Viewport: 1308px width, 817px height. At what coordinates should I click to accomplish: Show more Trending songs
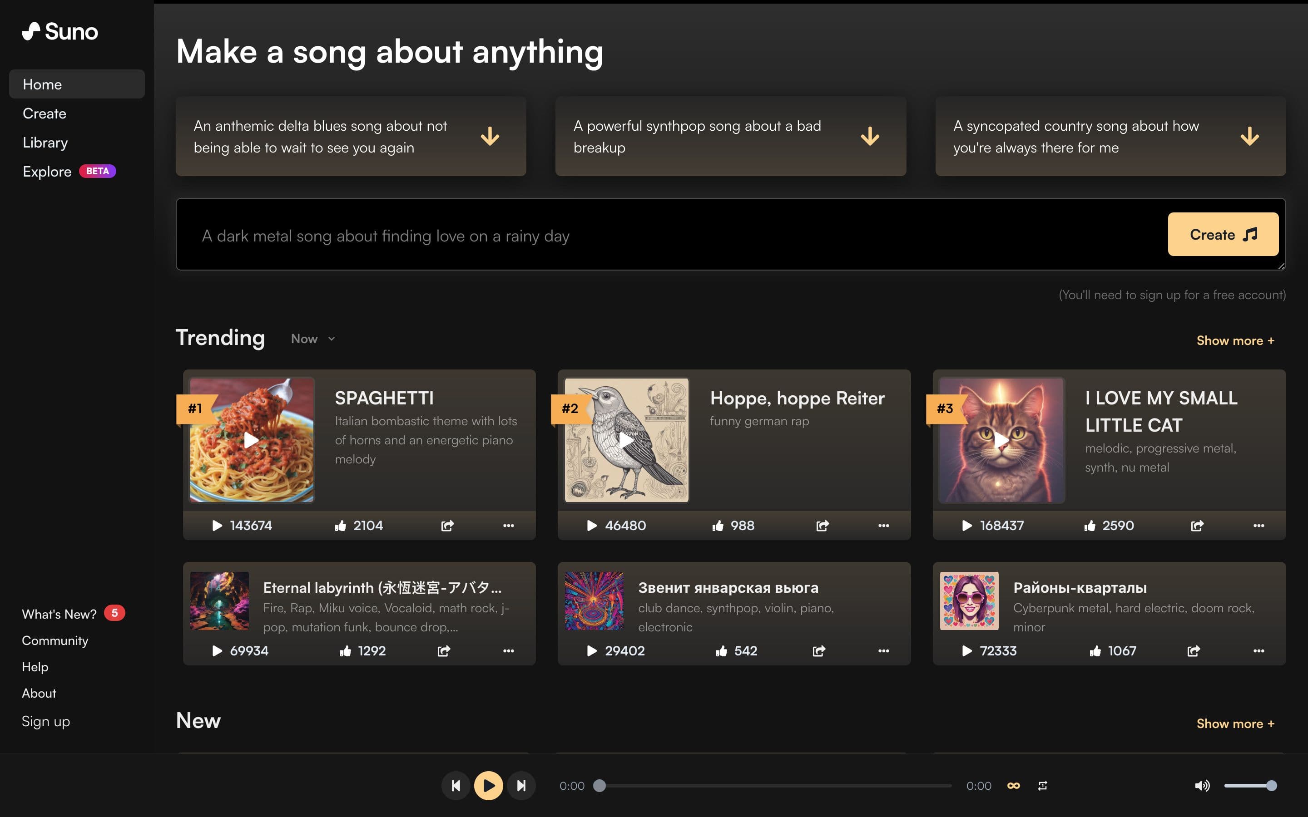[x=1235, y=340]
